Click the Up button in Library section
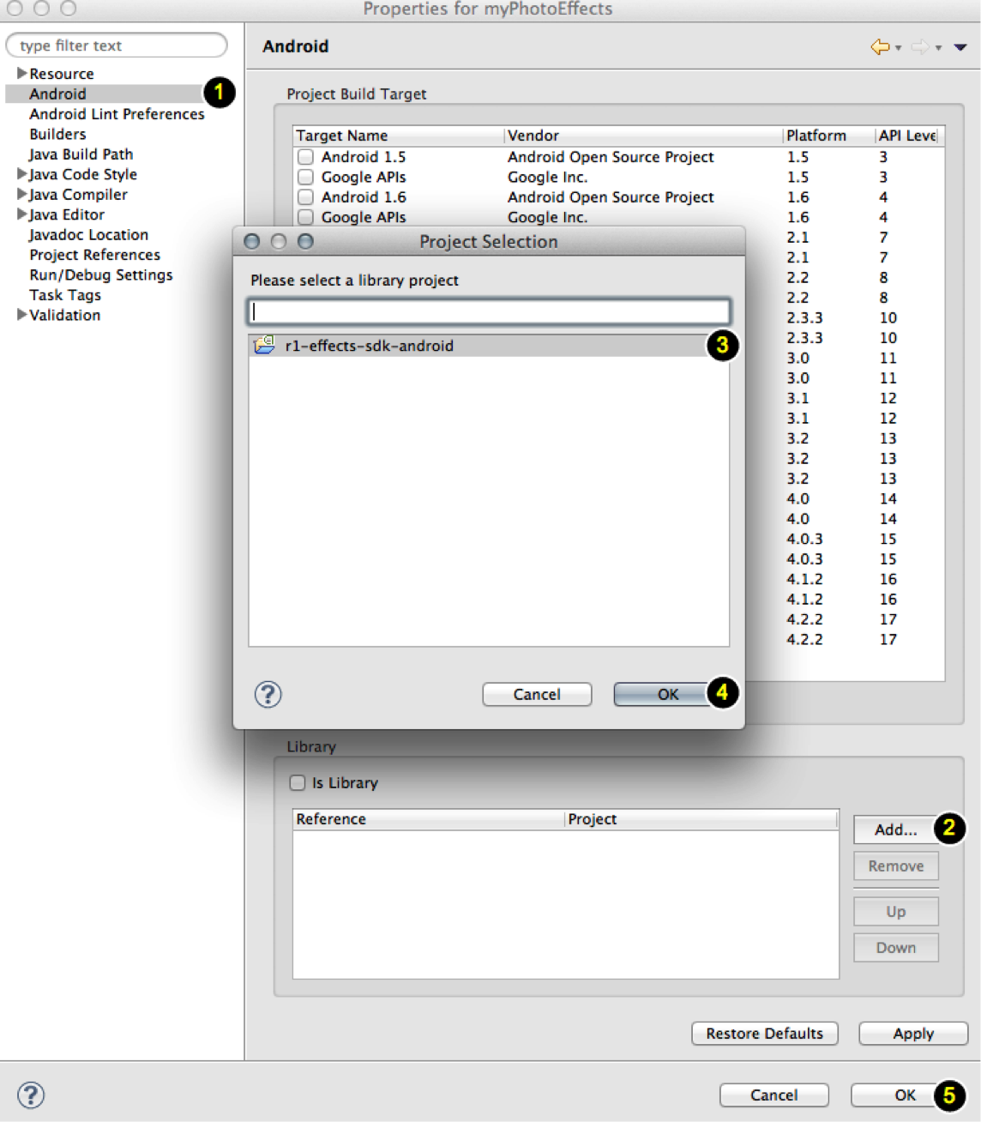981x1122 pixels. (x=896, y=911)
